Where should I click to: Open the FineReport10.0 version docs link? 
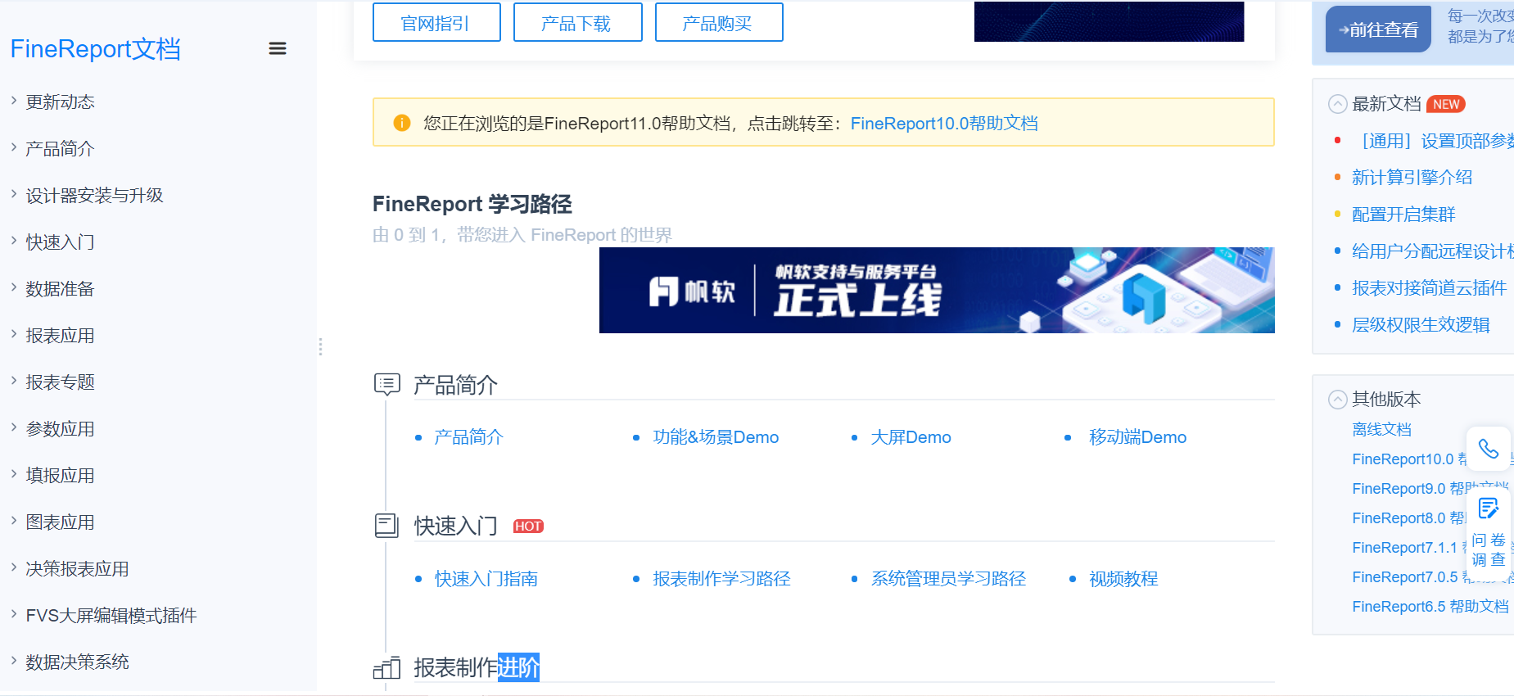click(x=1409, y=459)
